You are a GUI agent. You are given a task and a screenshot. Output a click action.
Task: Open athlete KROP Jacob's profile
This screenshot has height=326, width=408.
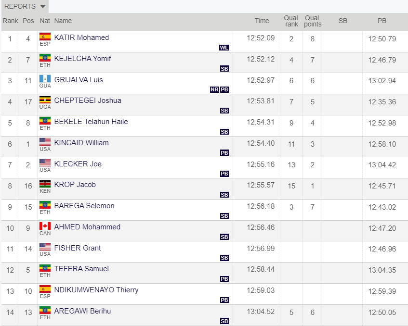[x=75, y=185]
